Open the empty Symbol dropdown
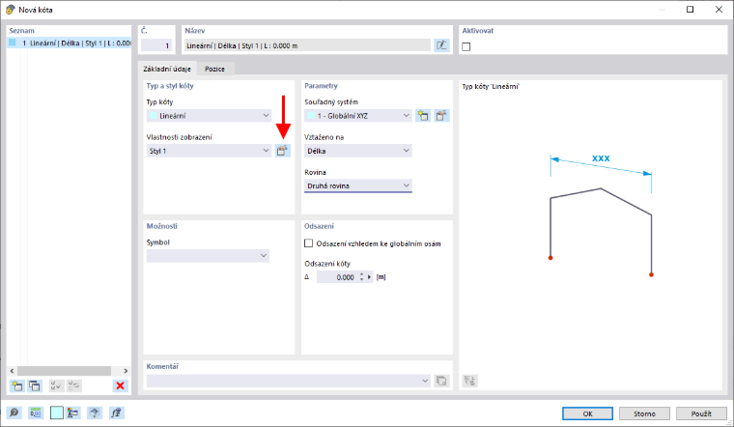The height and width of the screenshot is (427, 734). (208, 256)
